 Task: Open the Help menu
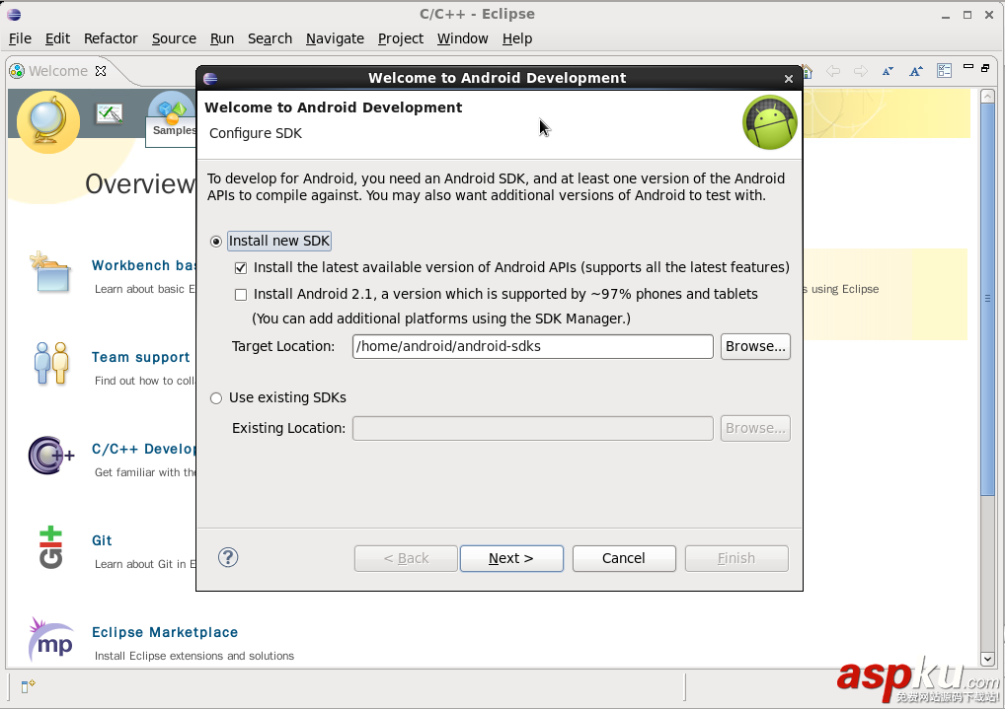click(516, 38)
